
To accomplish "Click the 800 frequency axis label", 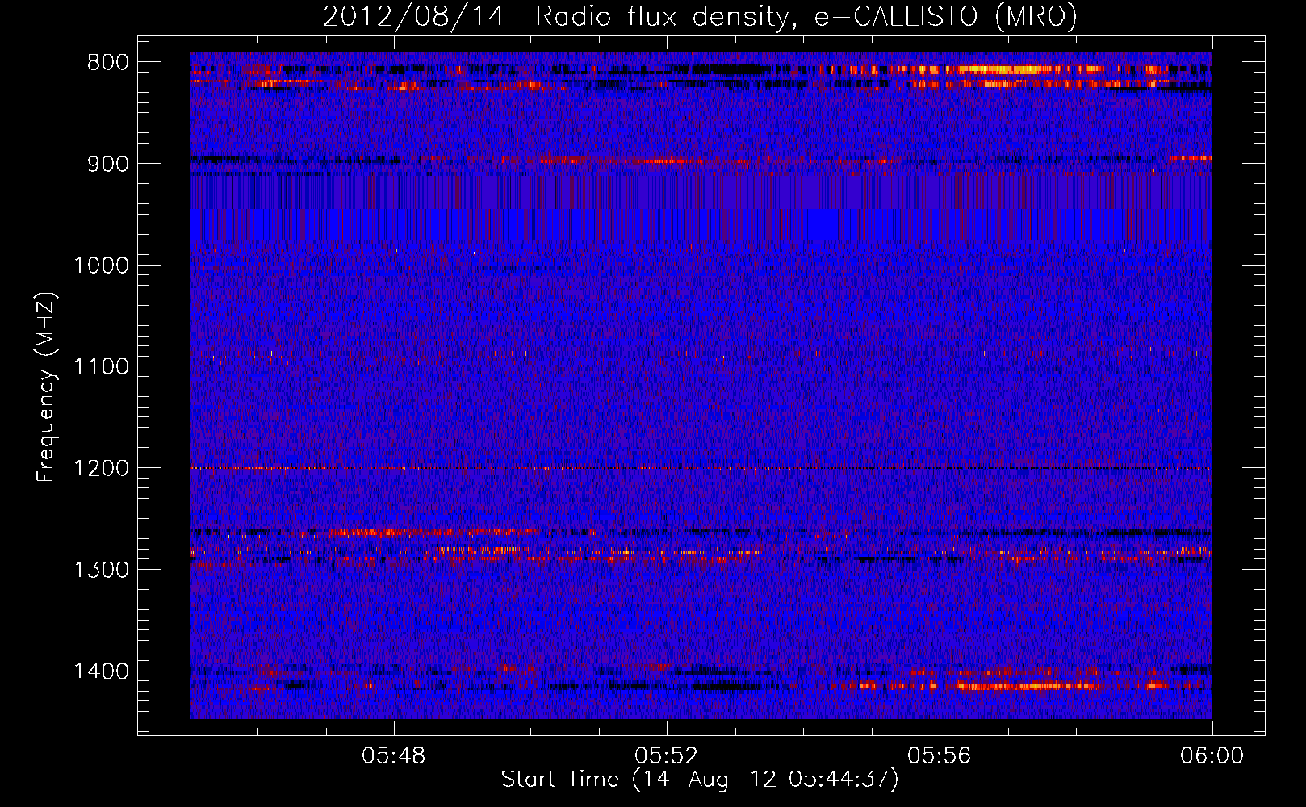I will pos(107,63).
